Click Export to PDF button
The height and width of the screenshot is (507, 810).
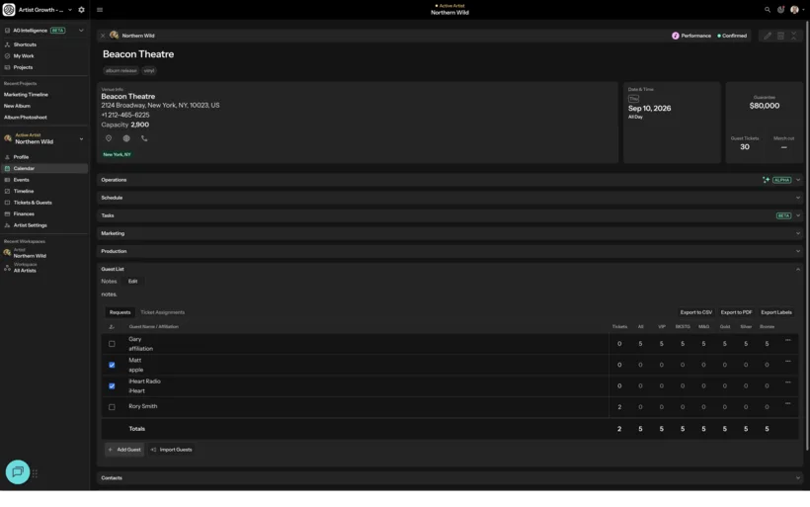(736, 312)
